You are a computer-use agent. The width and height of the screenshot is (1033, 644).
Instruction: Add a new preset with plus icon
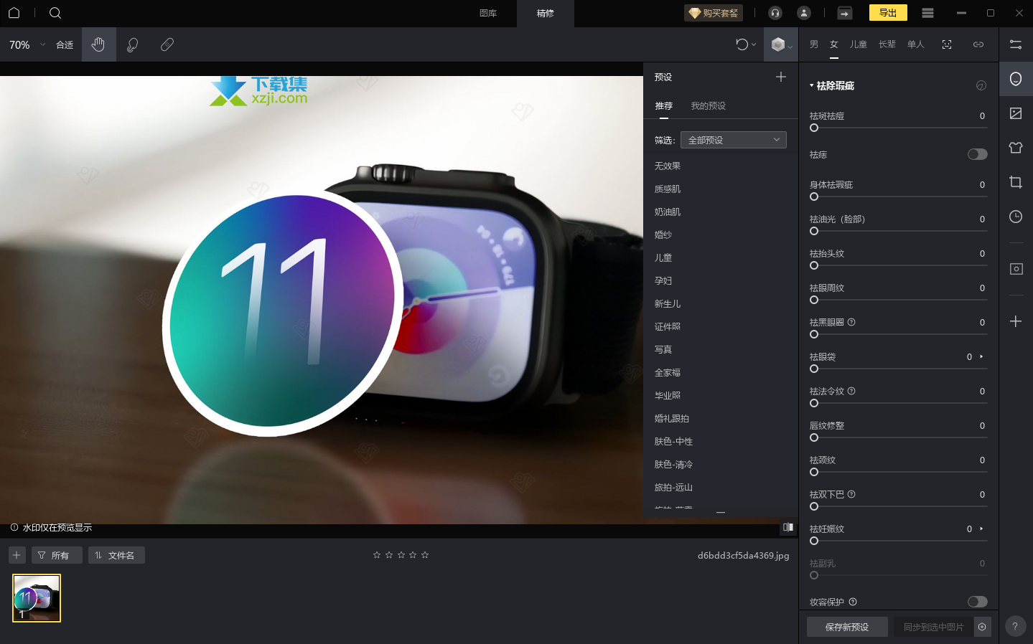(x=781, y=77)
